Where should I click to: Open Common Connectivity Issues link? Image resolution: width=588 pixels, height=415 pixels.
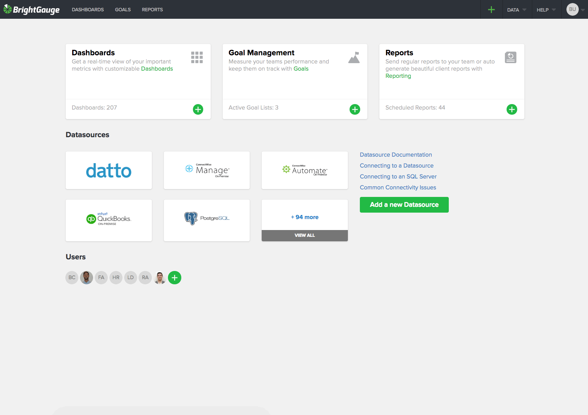click(x=398, y=187)
